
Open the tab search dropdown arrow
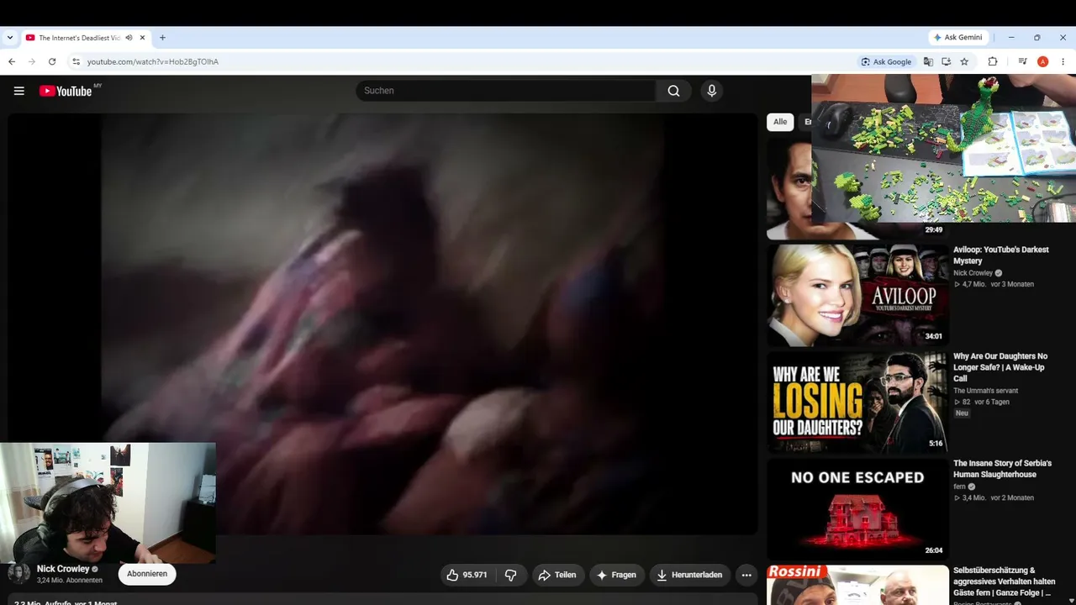pyautogui.click(x=10, y=38)
